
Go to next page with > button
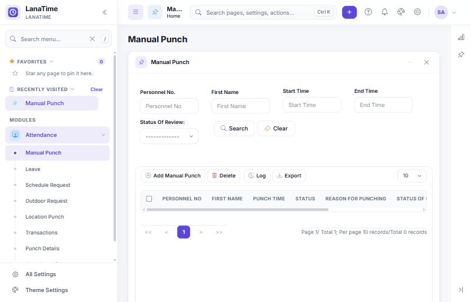[x=201, y=232]
